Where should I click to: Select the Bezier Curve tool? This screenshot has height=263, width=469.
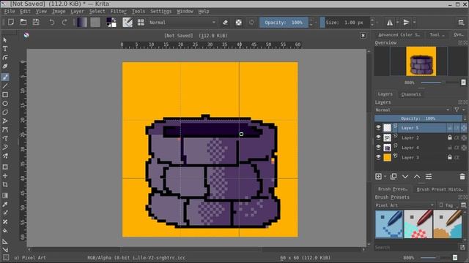(x=5, y=130)
